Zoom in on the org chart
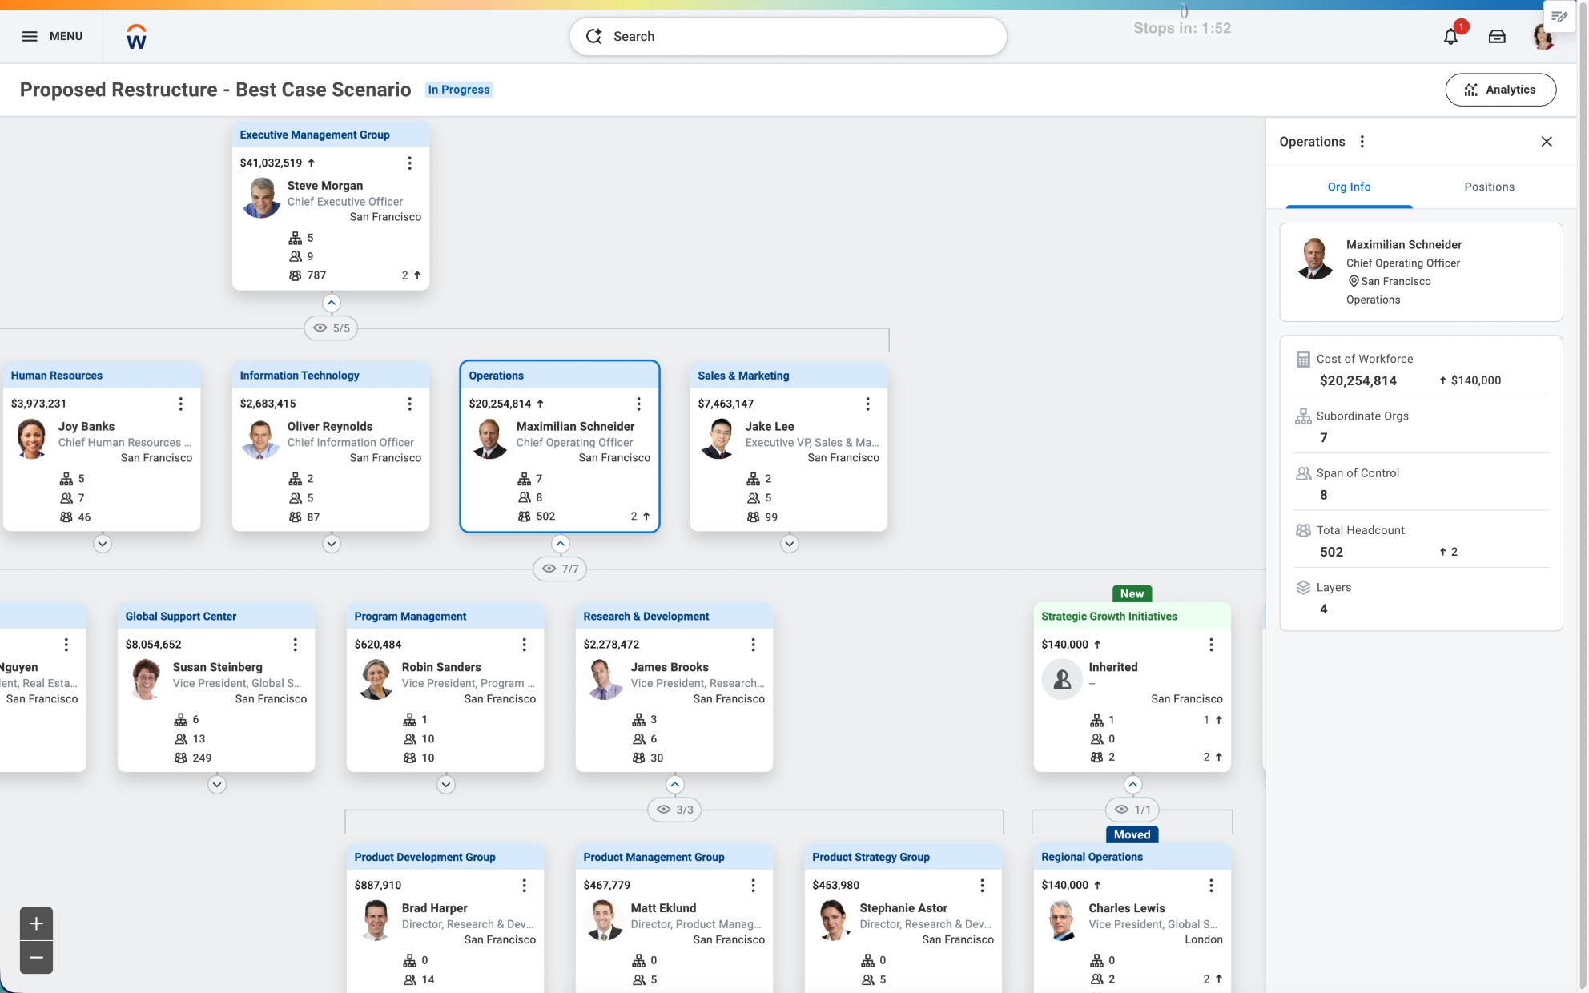The height and width of the screenshot is (993, 1589). tap(35, 923)
